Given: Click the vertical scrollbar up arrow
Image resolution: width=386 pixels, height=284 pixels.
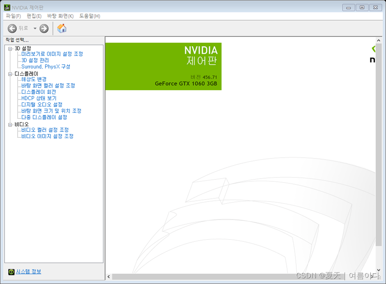Looking at the screenshot, I should (x=379, y=40).
